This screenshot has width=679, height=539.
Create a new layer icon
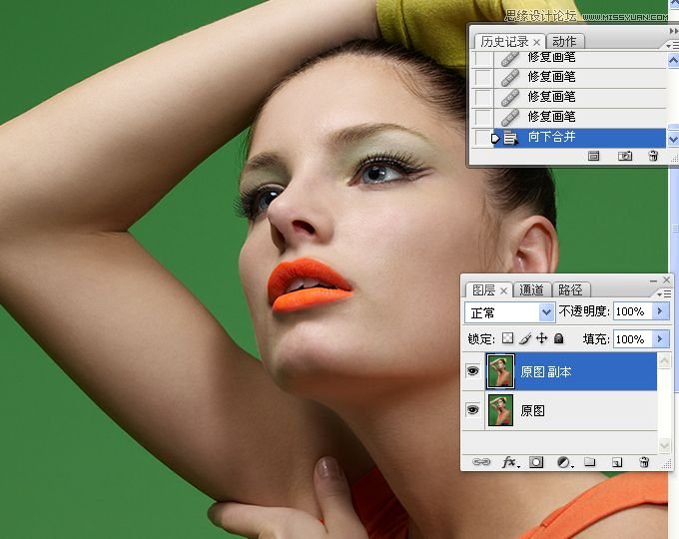coord(617,462)
